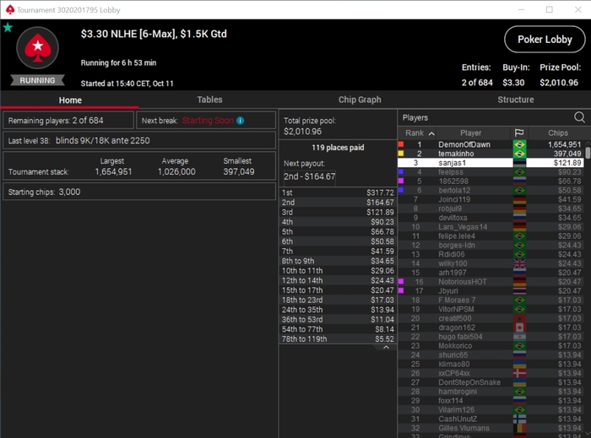
Task: Click the UK flag next to wilky100
Action: pos(519,263)
